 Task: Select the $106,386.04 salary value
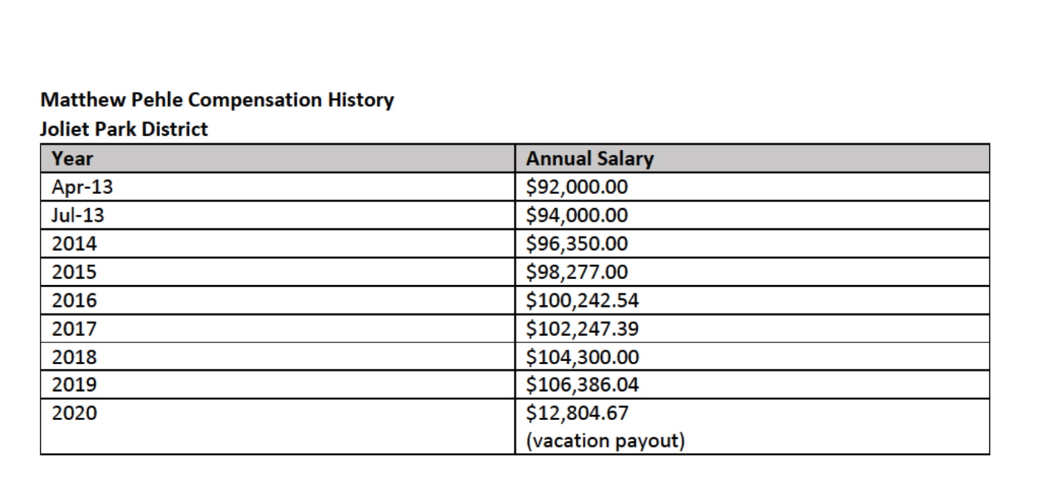[582, 385]
